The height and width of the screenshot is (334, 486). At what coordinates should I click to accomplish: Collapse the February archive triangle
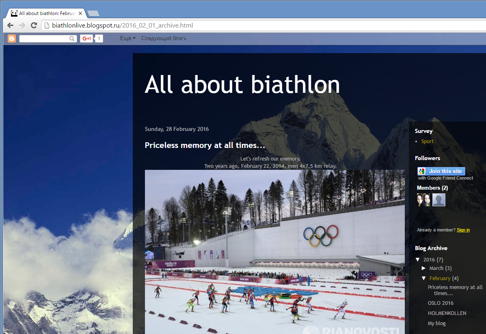pyautogui.click(x=424, y=278)
